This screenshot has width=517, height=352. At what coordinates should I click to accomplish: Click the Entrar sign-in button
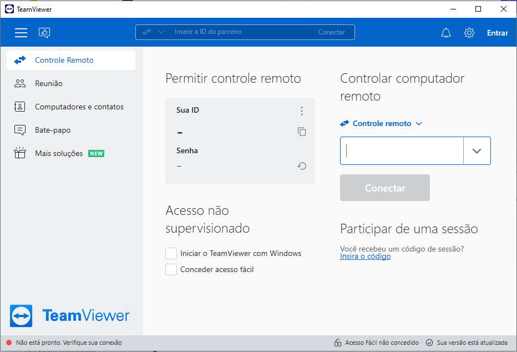coord(497,33)
